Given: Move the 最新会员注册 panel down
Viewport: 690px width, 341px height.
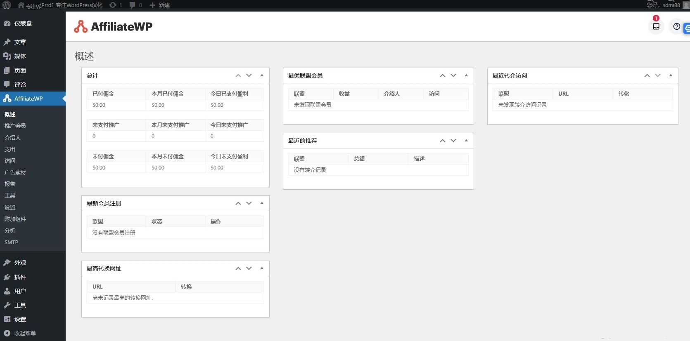Looking at the screenshot, I should click(x=249, y=203).
